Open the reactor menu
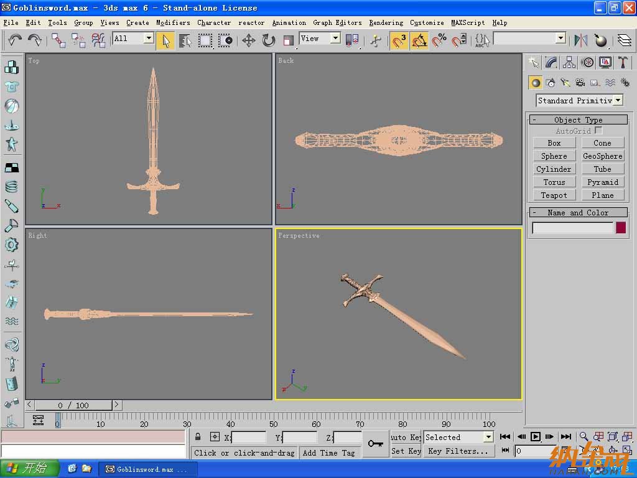637x478 pixels. click(x=251, y=23)
